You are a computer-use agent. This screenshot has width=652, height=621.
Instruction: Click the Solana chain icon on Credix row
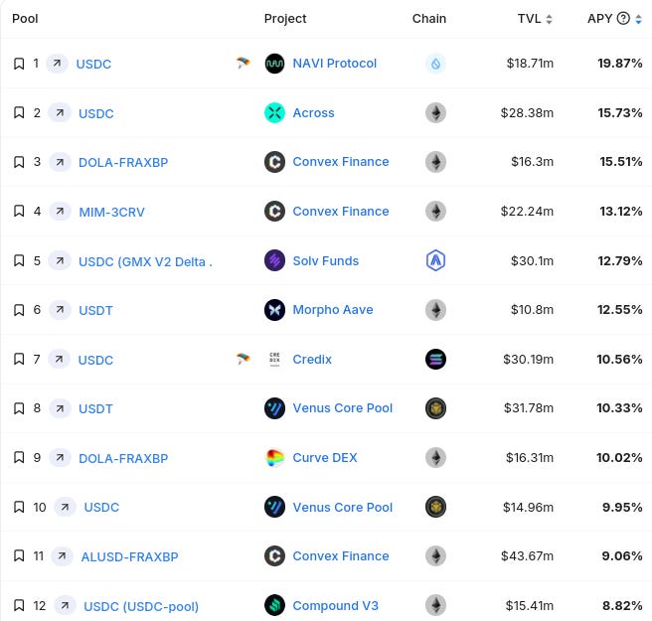tap(435, 359)
